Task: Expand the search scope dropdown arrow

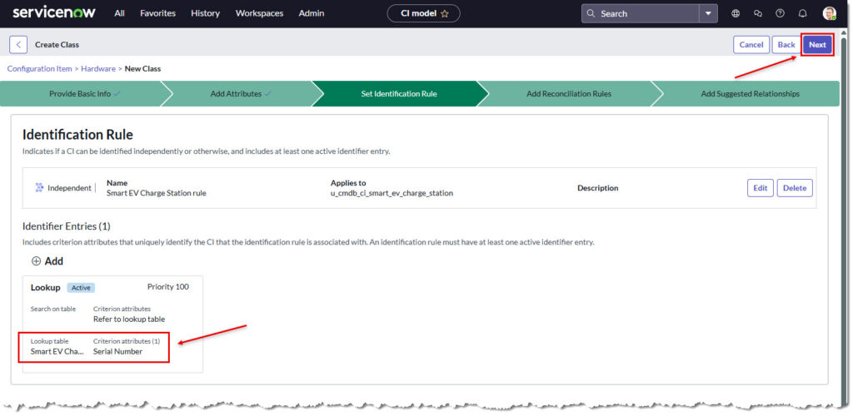Action: [708, 13]
